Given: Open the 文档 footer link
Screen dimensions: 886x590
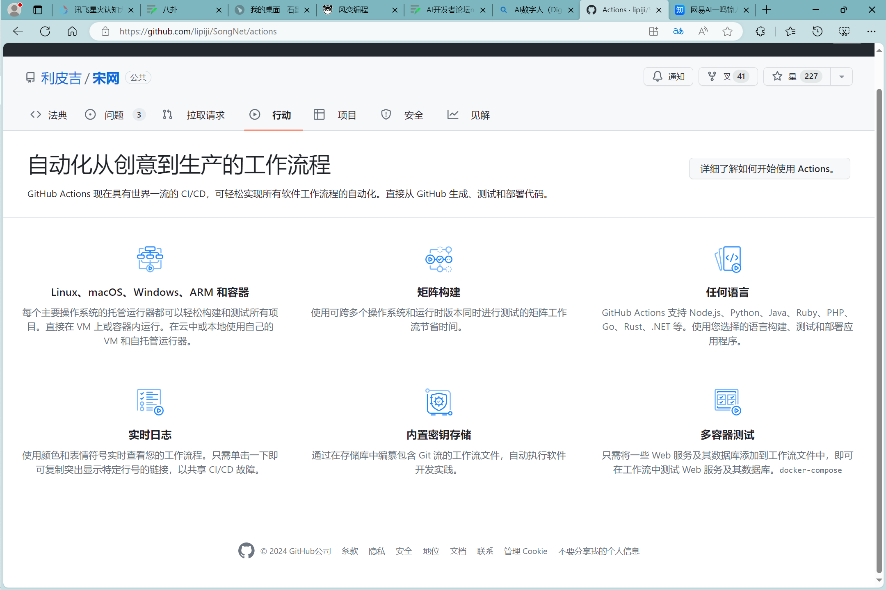Looking at the screenshot, I should click(x=458, y=551).
